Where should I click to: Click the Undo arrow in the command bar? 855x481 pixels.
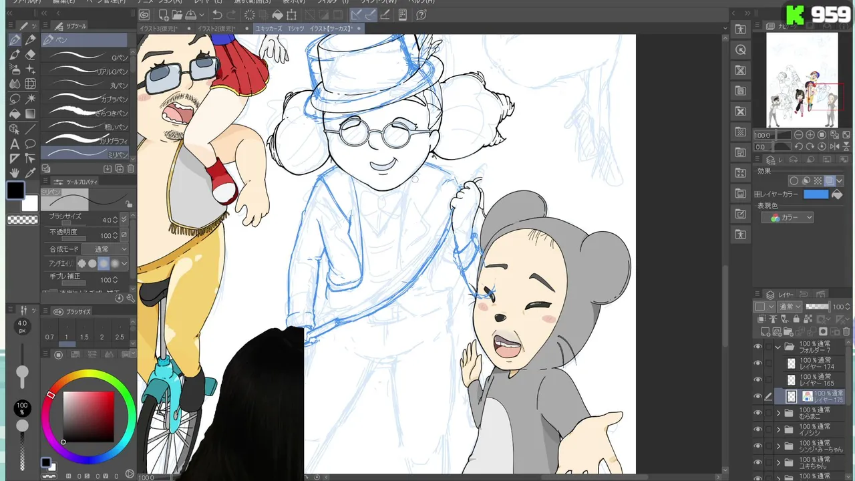pos(217,15)
